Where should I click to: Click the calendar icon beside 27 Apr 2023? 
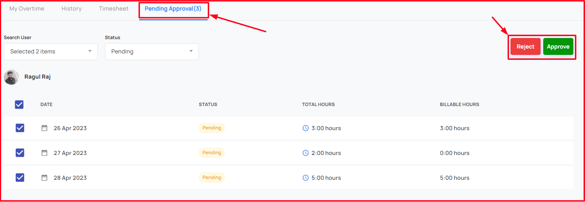(44, 153)
